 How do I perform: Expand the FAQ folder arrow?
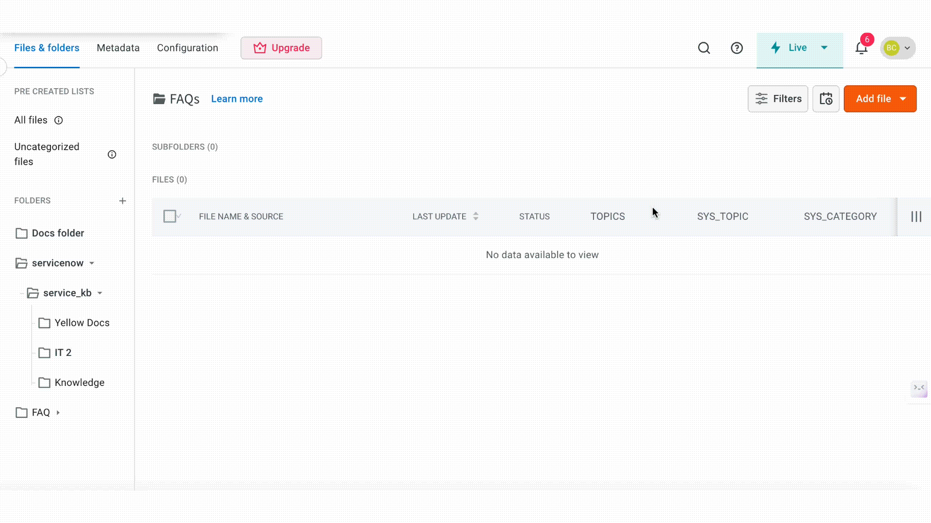[58, 413]
